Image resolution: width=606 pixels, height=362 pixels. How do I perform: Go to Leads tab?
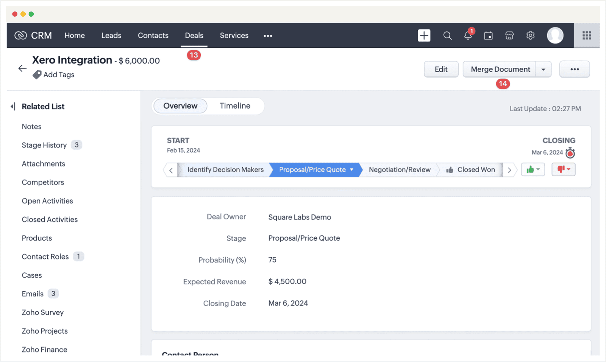tap(111, 36)
